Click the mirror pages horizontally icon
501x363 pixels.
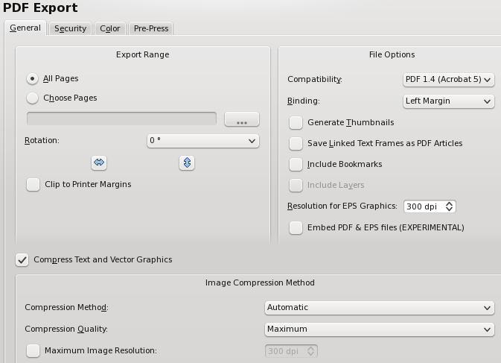[98, 162]
